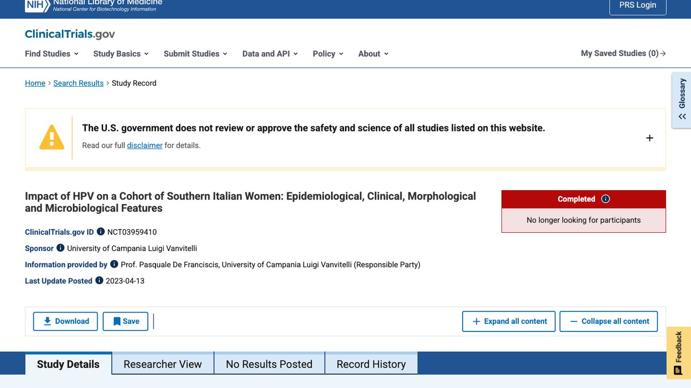
Task: Open the Policy dropdown menu
Action: (x=328, y=53)
